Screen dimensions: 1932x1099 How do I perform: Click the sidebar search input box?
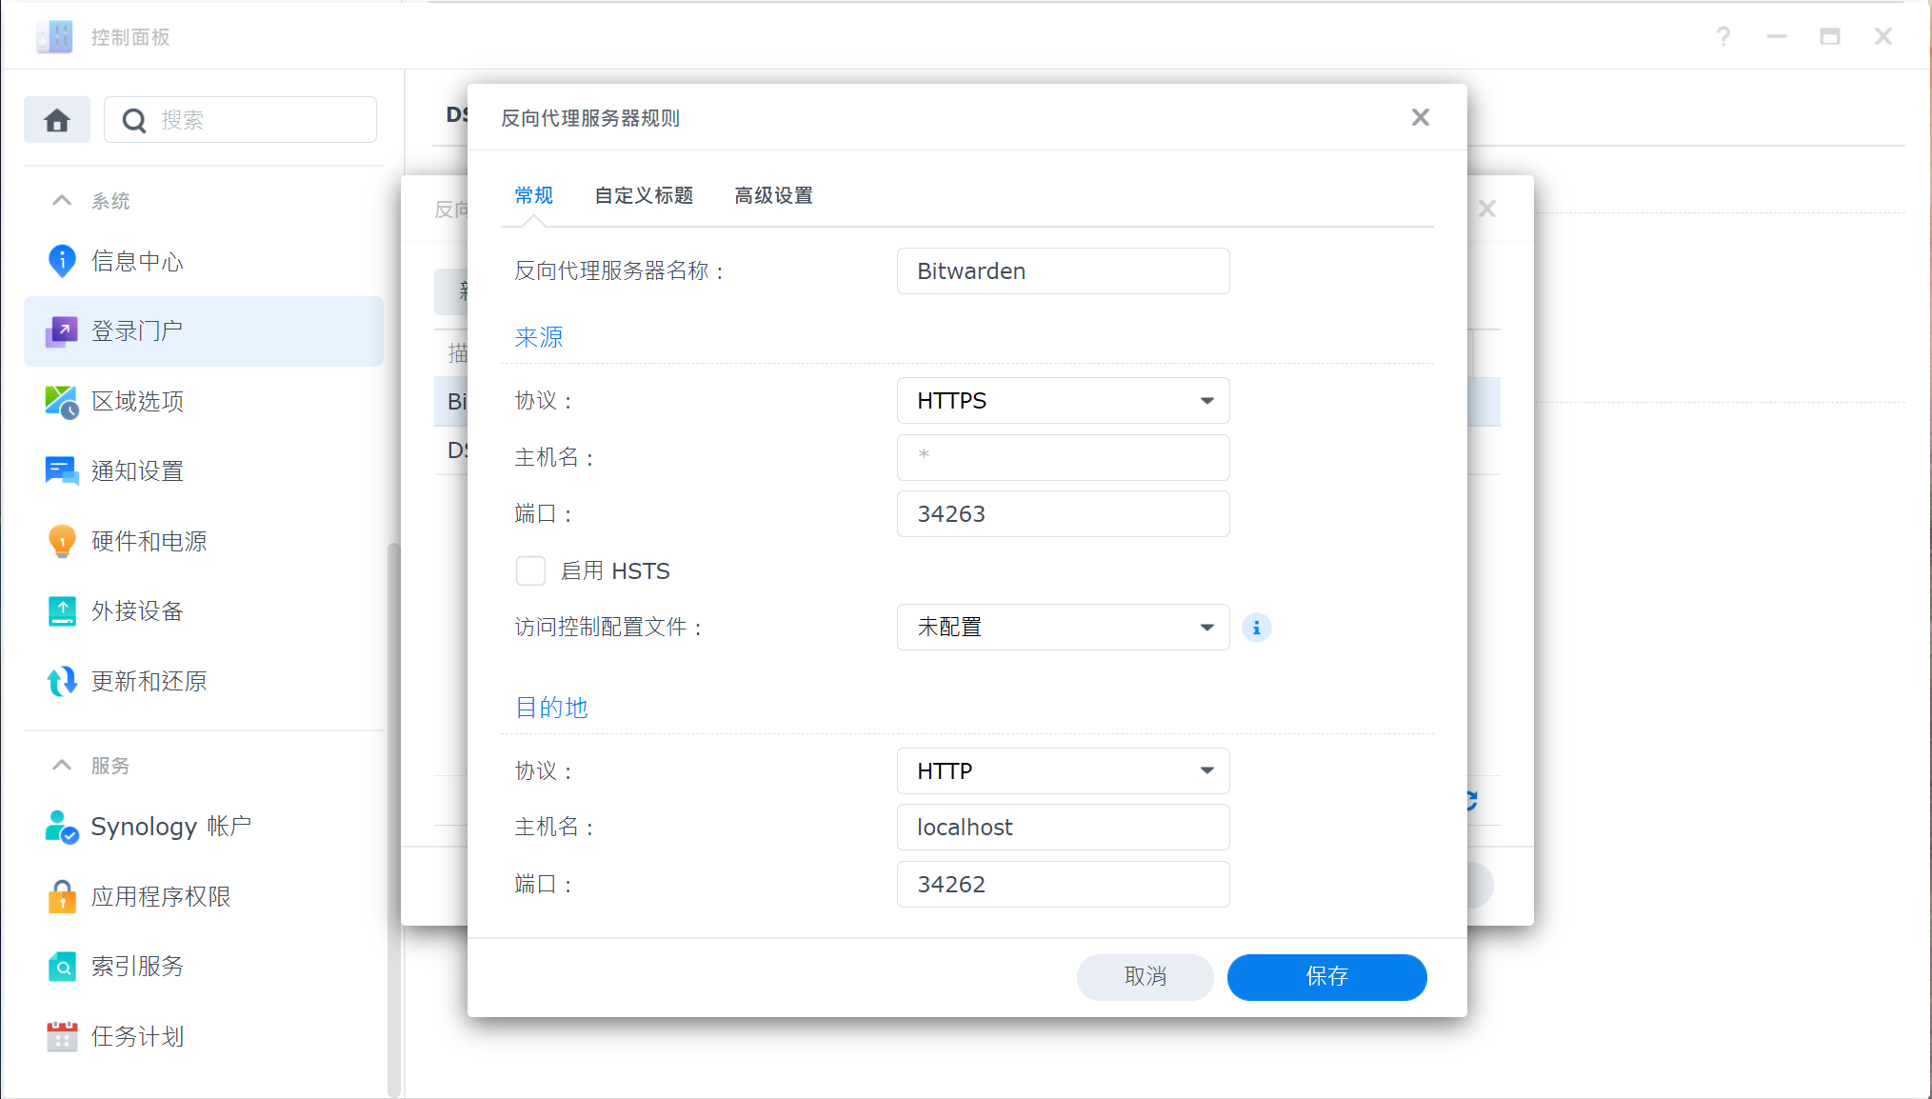click(x=240, y=120)
